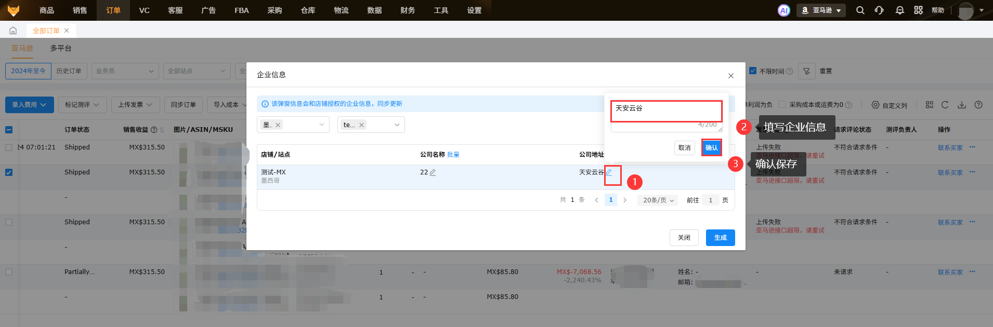993x327 pixels.
Task: Click the home icon tab
Action: (13, 31)
